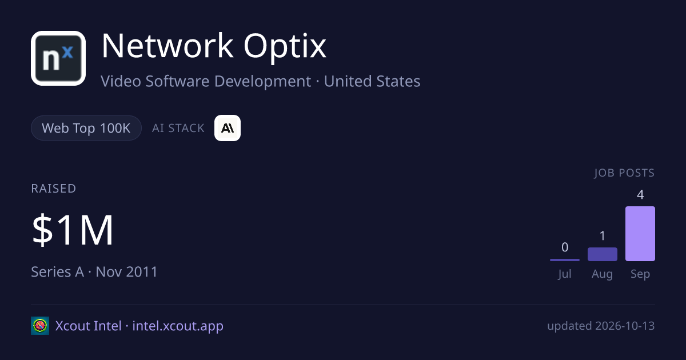The image size is (686, 360).
Task: Click the RAISED label
Action: click(x=54, y=189)
